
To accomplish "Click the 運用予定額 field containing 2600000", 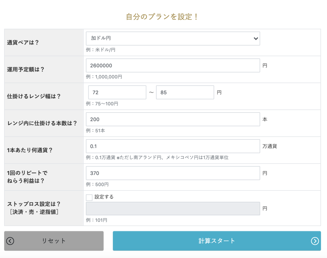I will pyautogui.click(x=173, y=65).
